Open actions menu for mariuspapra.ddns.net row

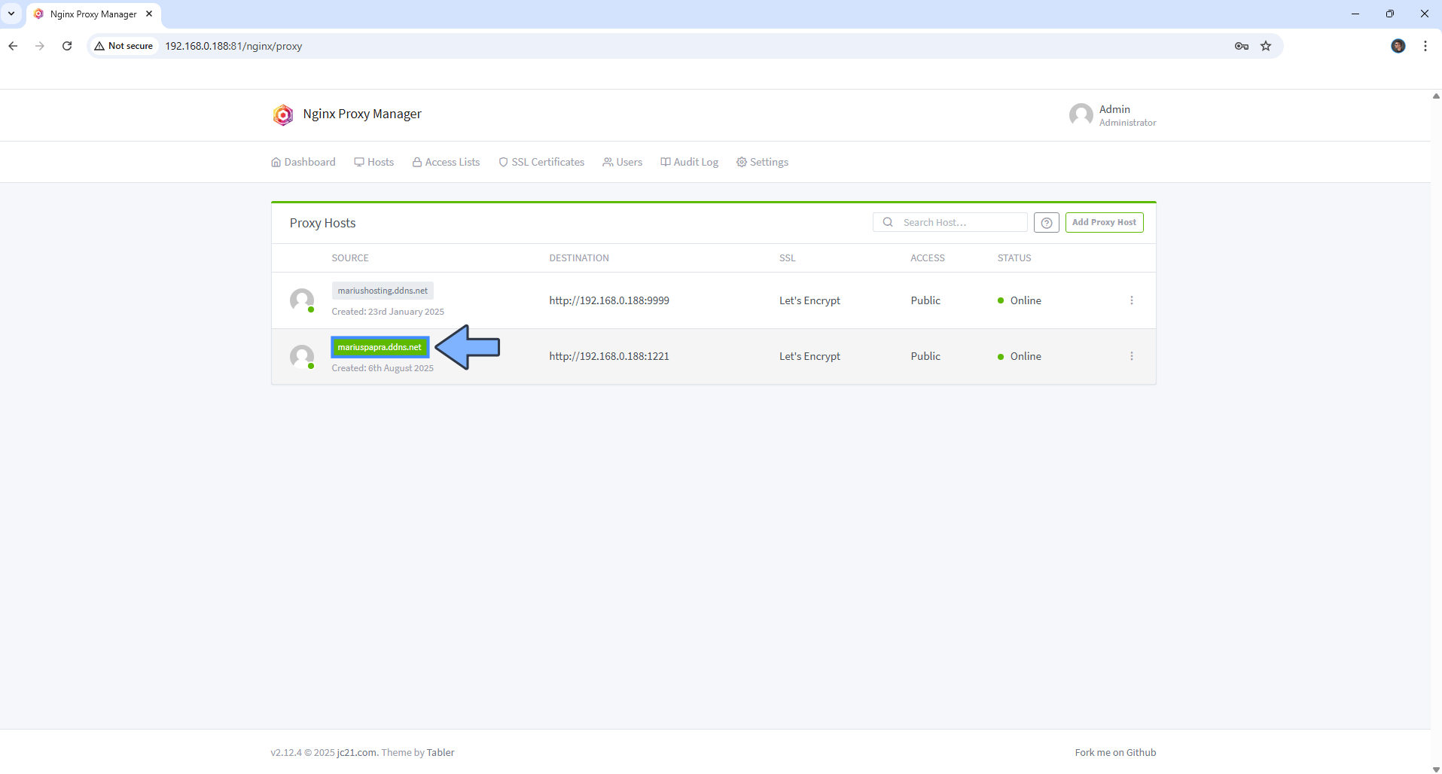coord(1132,356)
